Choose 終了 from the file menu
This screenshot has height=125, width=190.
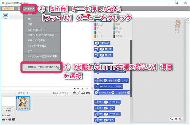click(30, 51)
